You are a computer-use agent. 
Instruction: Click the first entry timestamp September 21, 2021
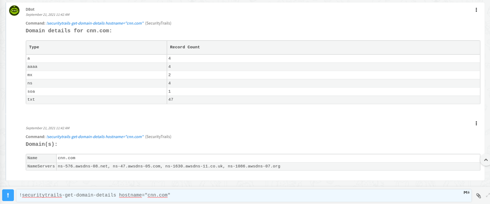click(x=47, y=15)
